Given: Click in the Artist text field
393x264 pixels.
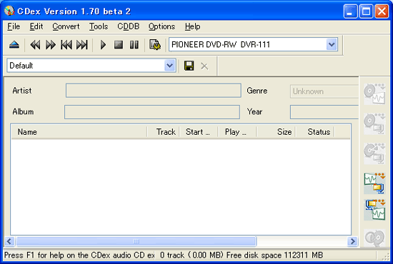Looking at the screenshot, I should coord(154,91).
